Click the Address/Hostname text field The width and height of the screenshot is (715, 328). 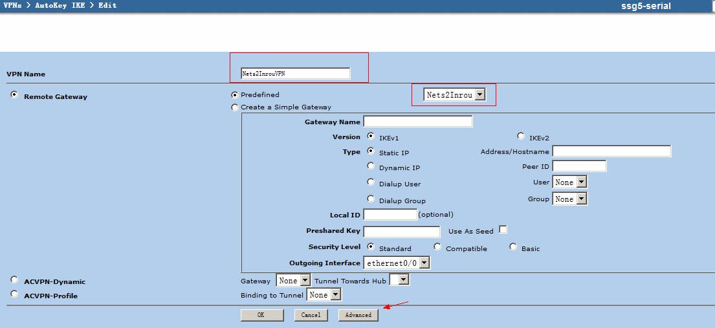pyautogui.click(x=611, y=151)
